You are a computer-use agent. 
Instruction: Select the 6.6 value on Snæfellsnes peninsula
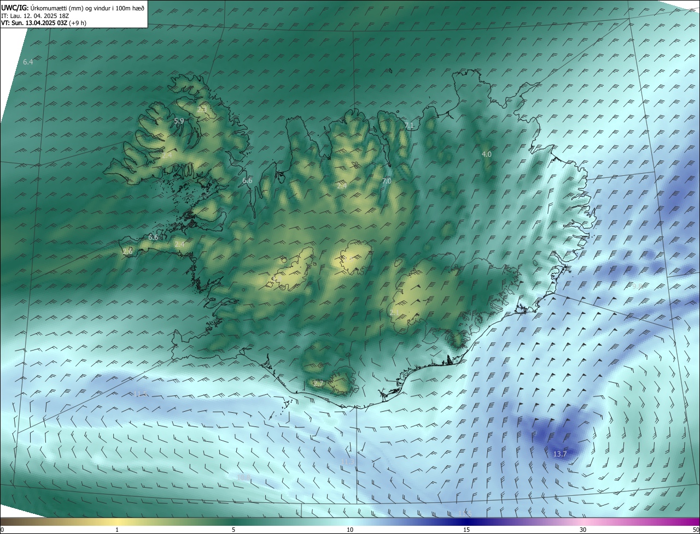153,238
